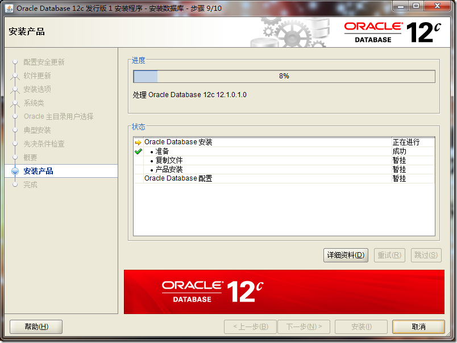The height and width of the screenshot is (343, 457).
Task: Click the 重试(R) retry button
Action: (x=389, y=255)
